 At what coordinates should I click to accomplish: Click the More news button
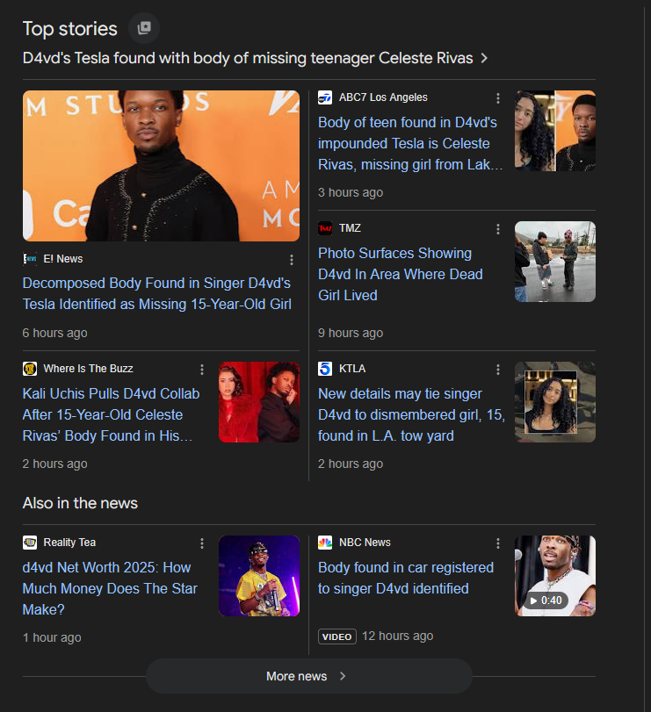click(x=309, y=676)
